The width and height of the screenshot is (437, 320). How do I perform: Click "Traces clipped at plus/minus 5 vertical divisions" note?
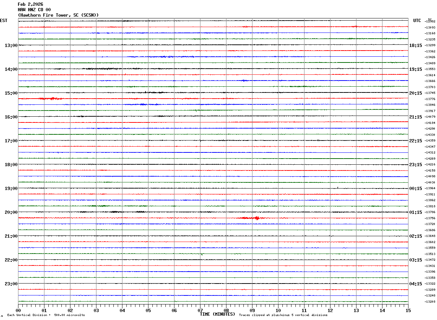(x=283, y=315)
